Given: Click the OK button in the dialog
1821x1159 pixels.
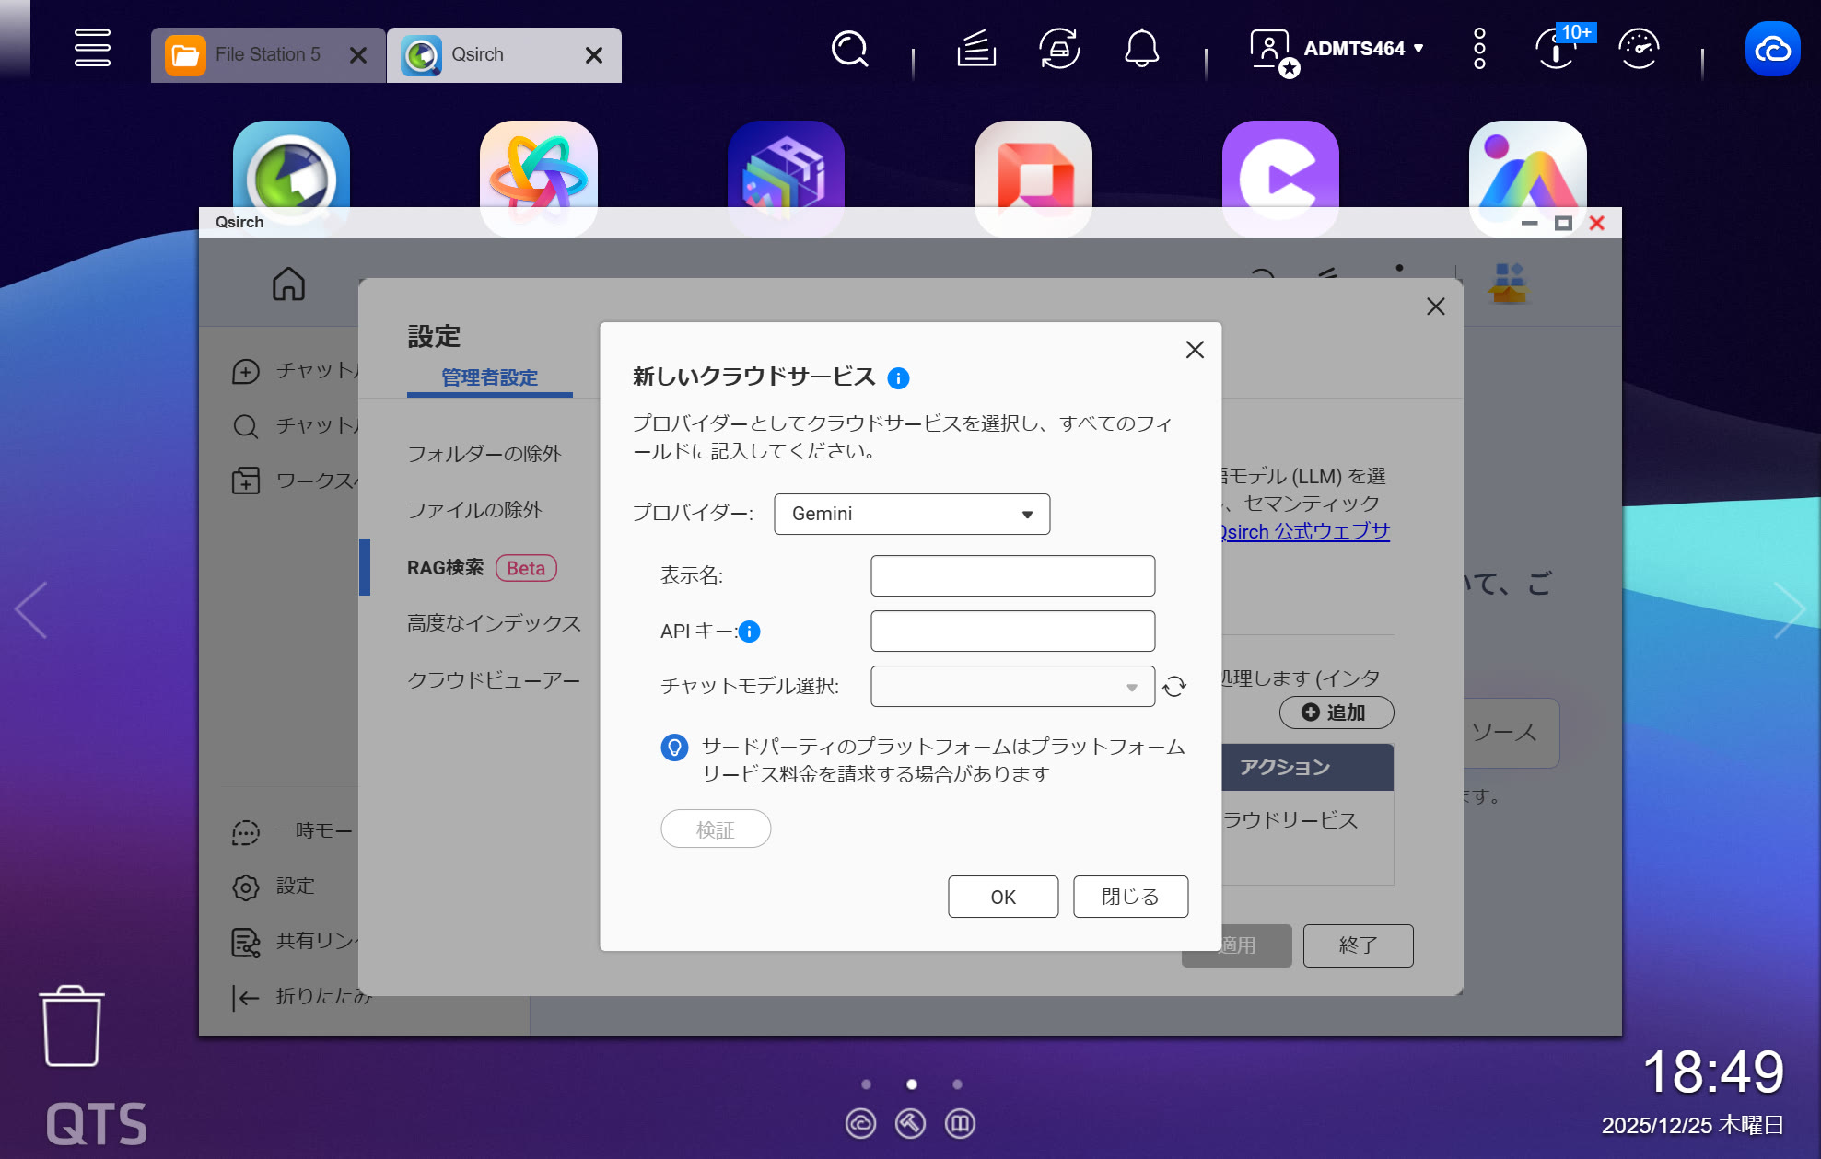Looking at the screenshot, I should click(1002, 897).
